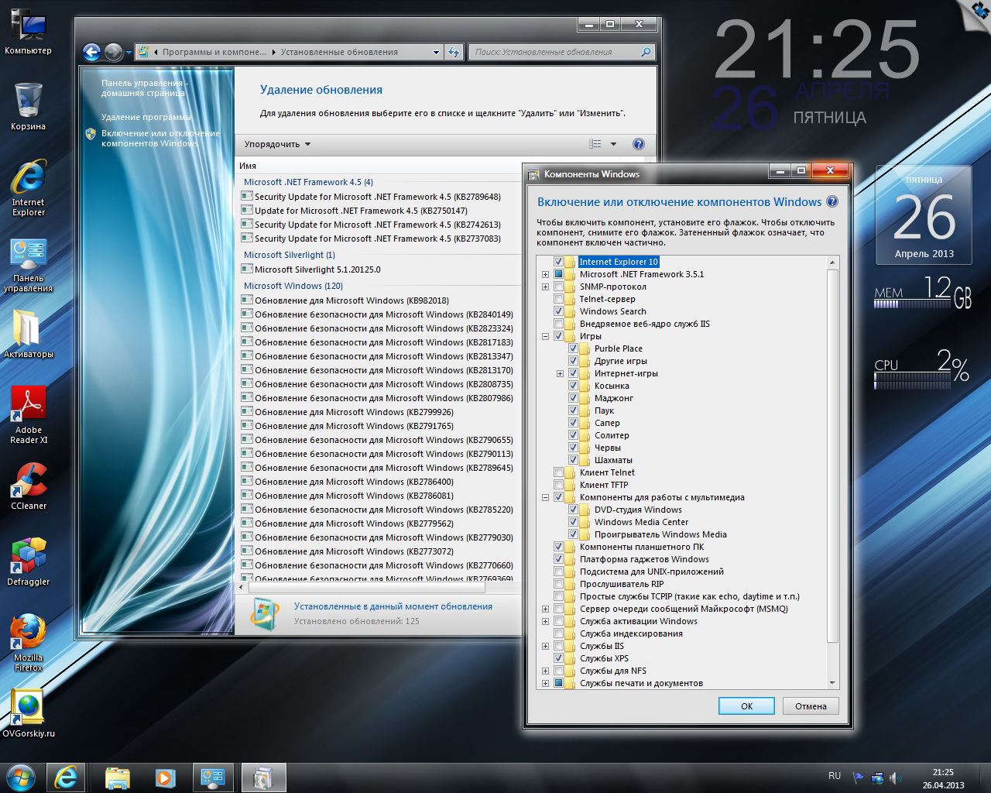Open Internet Explorer from the taskbar
Screen dimensions: 991x793
(x=66, y=777)
